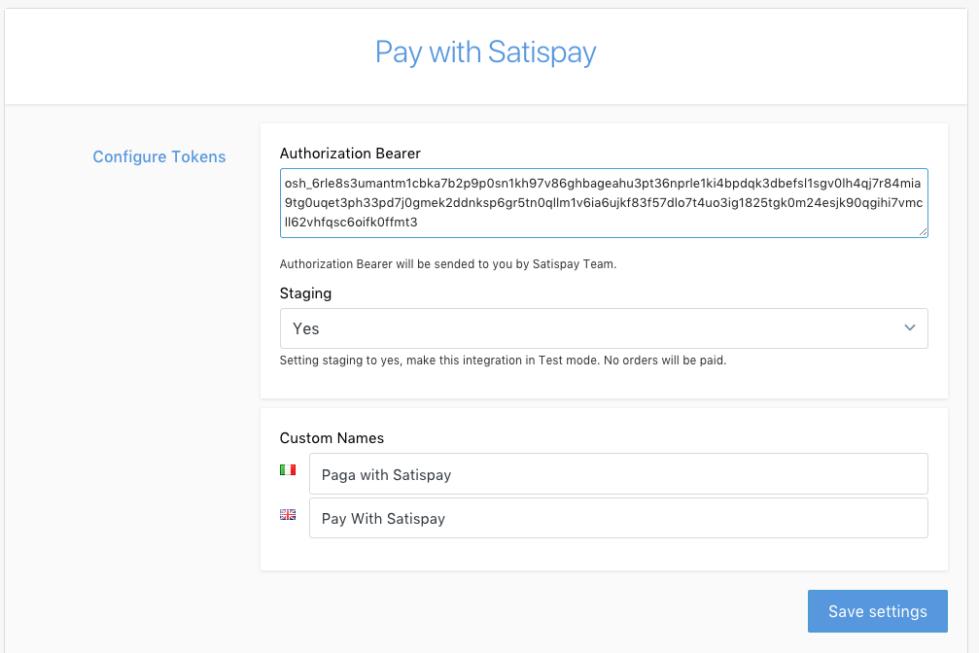The height and width of the screenshot is (653, 979).
Task: Click the Staging field label
Action: point(305,292)
